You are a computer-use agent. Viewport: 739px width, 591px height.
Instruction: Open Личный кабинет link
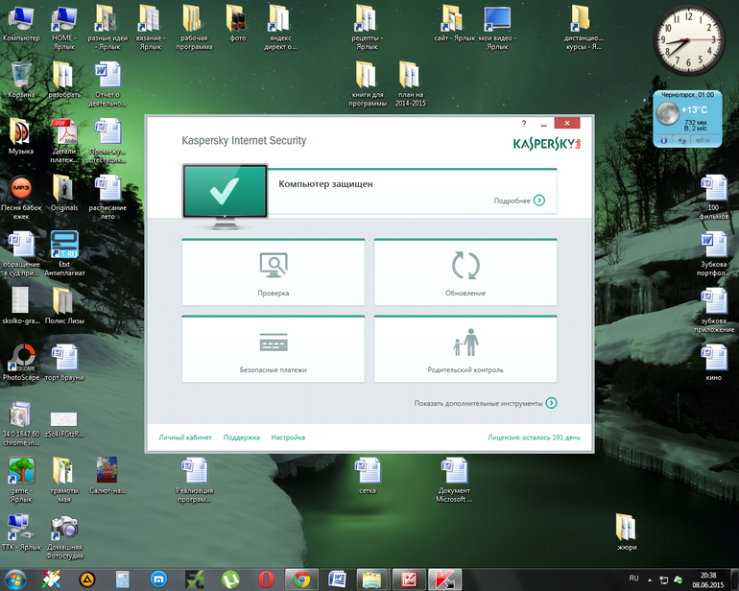[x=185, y=437]
